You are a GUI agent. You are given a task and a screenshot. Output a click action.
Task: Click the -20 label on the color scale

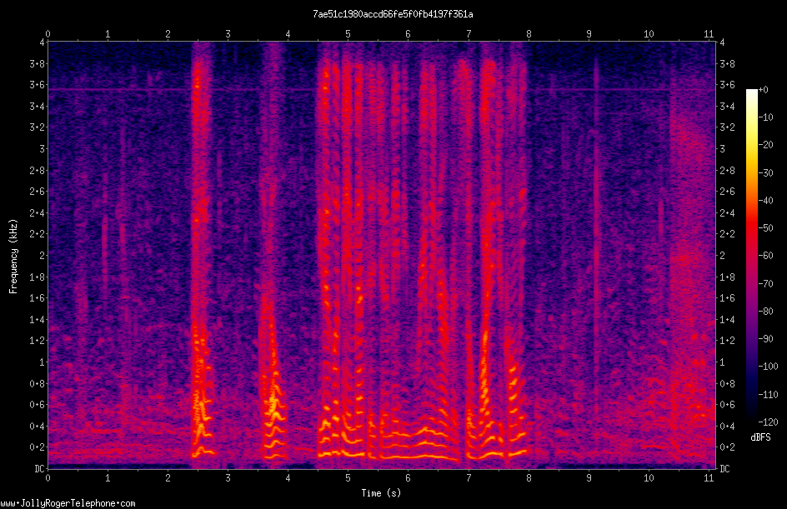click(766, 145)
